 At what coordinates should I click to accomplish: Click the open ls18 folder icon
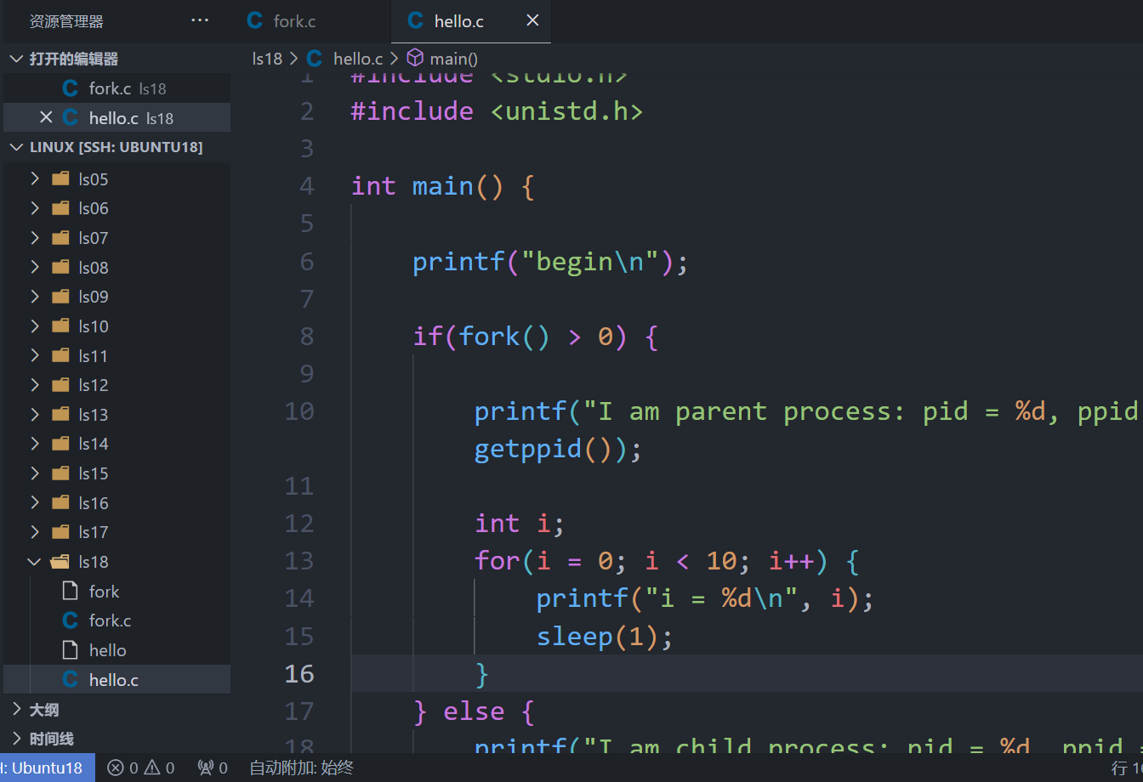coord(60,562)
